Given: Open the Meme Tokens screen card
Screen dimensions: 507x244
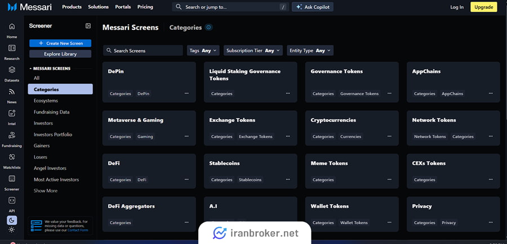Looking at the screenshot, I should pos(352,171).
